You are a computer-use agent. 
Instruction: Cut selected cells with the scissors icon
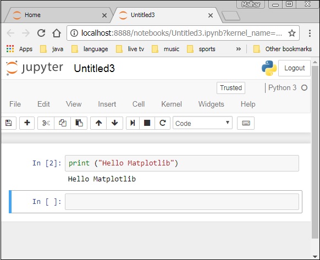pos(46,123)
